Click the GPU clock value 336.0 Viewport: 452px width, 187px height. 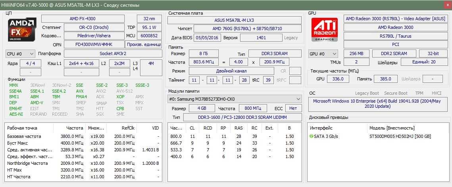coord(338,79)
